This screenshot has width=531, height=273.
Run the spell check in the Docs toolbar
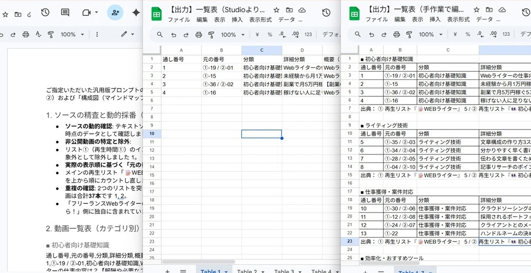(38, 34)
